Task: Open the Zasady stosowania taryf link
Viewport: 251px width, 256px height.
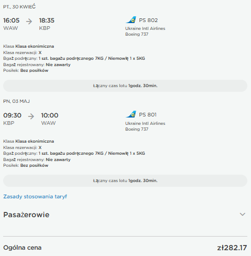Action: coord(35,197)
